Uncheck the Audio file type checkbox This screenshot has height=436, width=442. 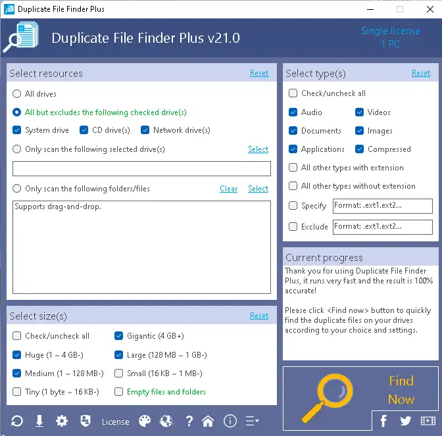click(x=293, y=112)
